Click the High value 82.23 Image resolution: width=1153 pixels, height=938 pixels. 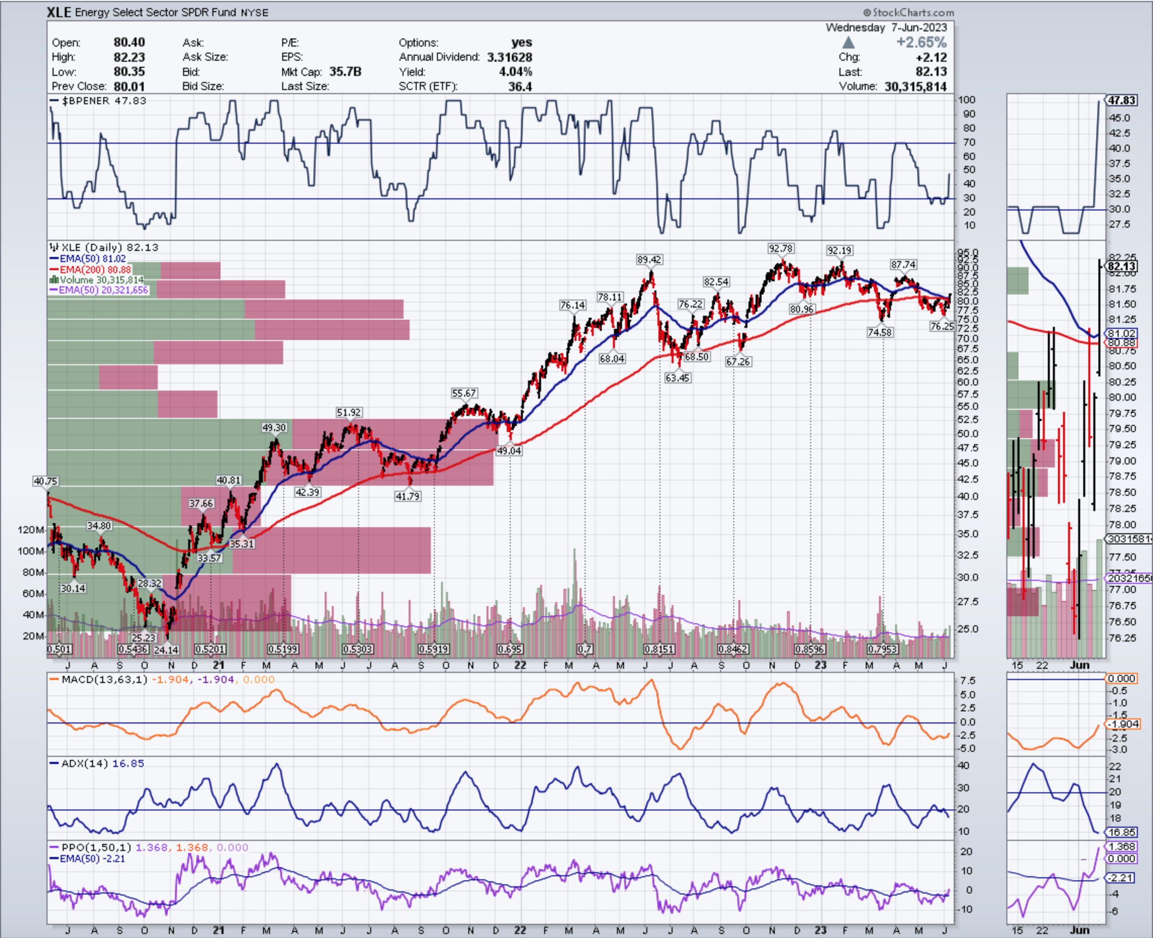point(129,57)
